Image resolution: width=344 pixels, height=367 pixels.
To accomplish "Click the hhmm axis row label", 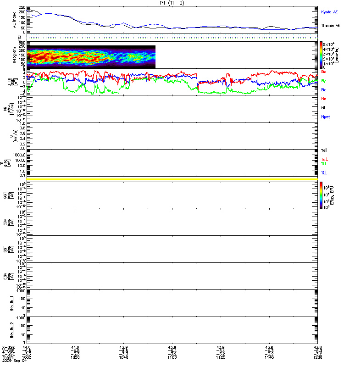I will coord(8,357).
